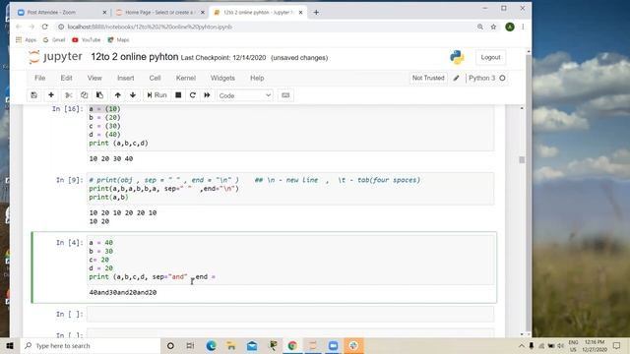
Task: Click the Python logo icon
Action: (x=457, y=57)
